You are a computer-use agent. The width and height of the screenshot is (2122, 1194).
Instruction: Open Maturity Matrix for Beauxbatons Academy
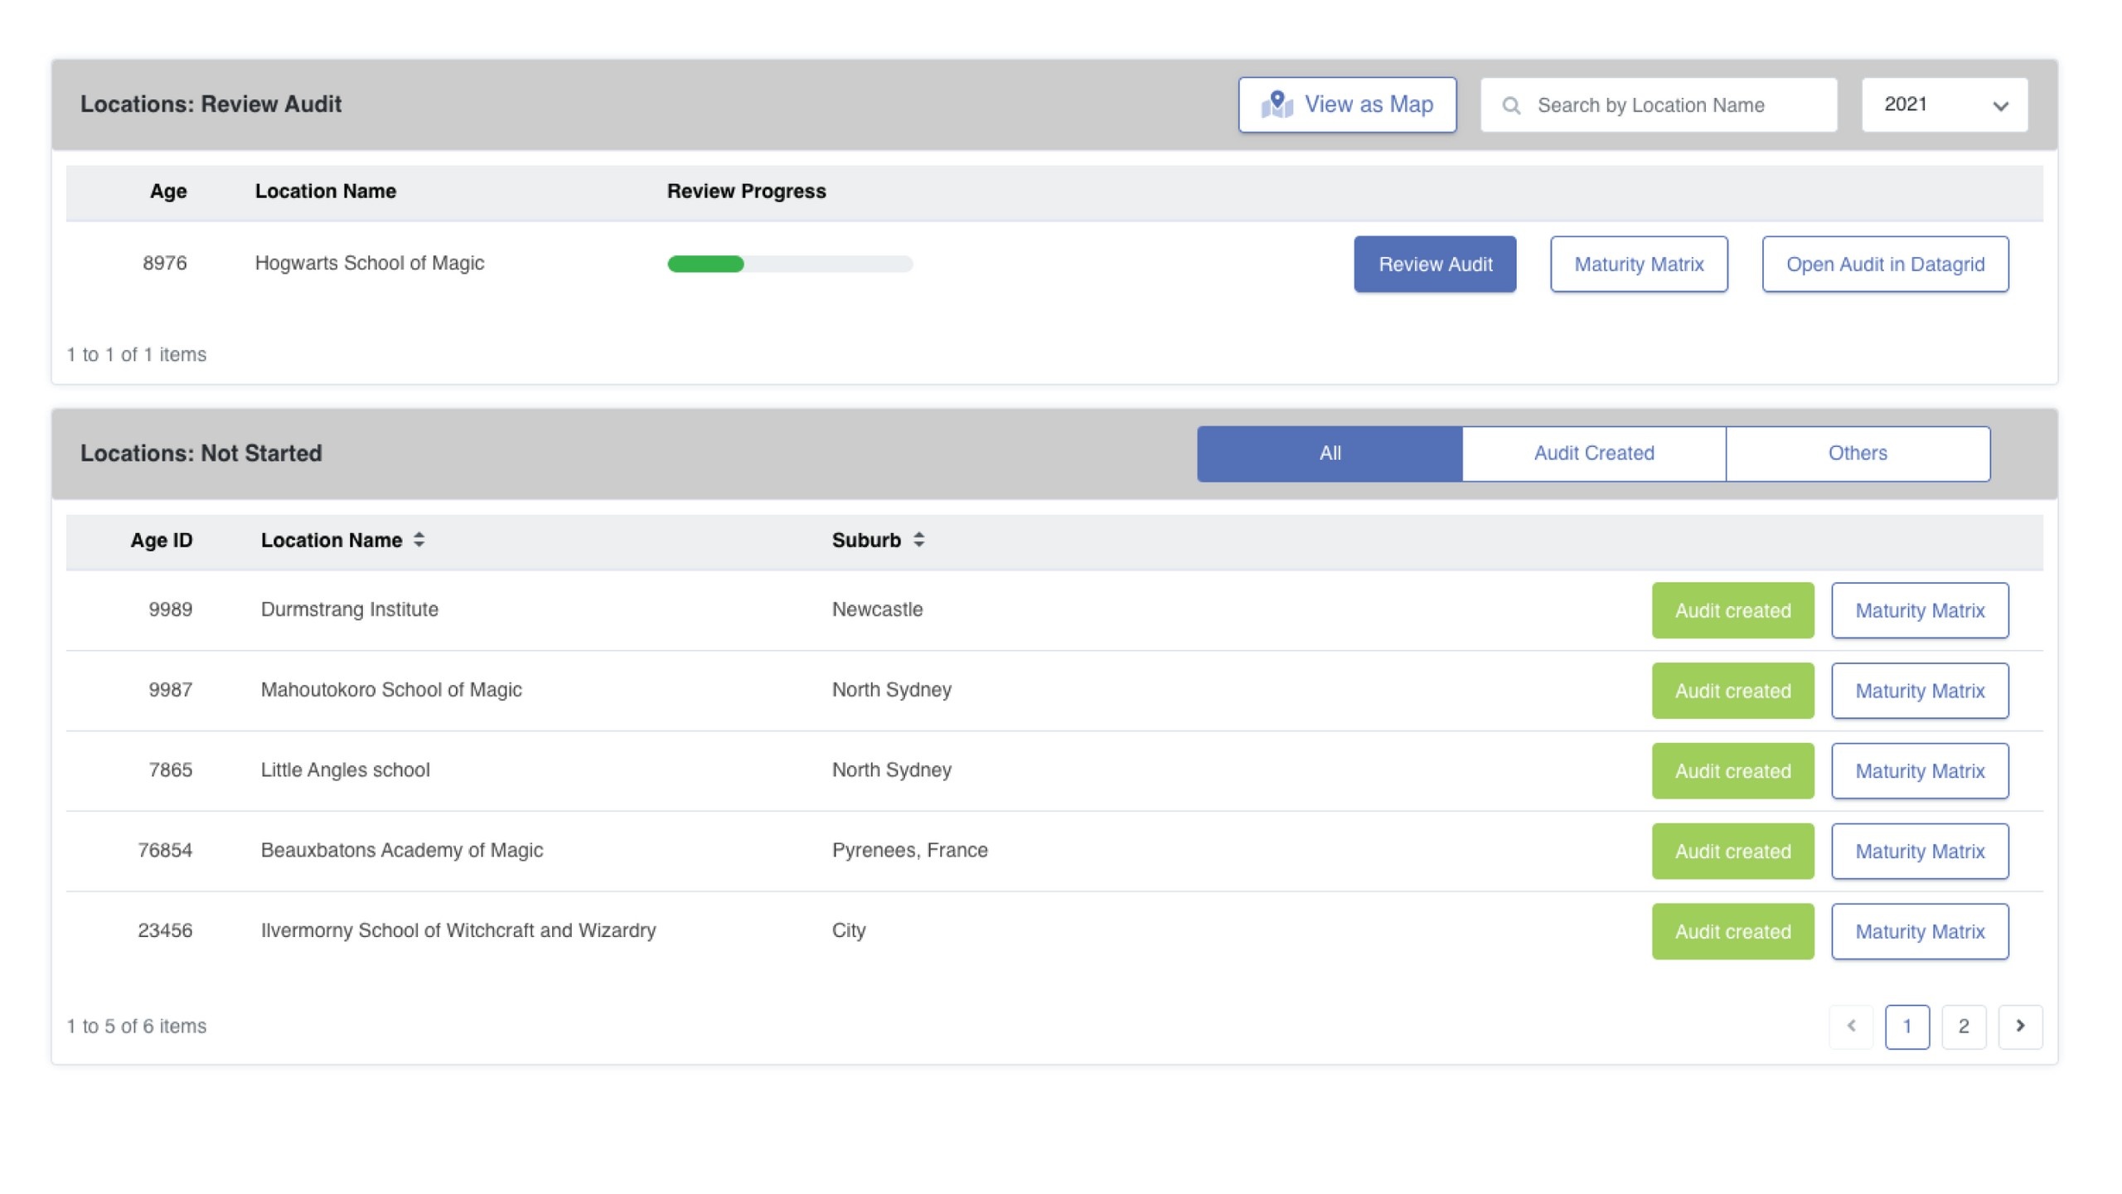pos(1920,852)
